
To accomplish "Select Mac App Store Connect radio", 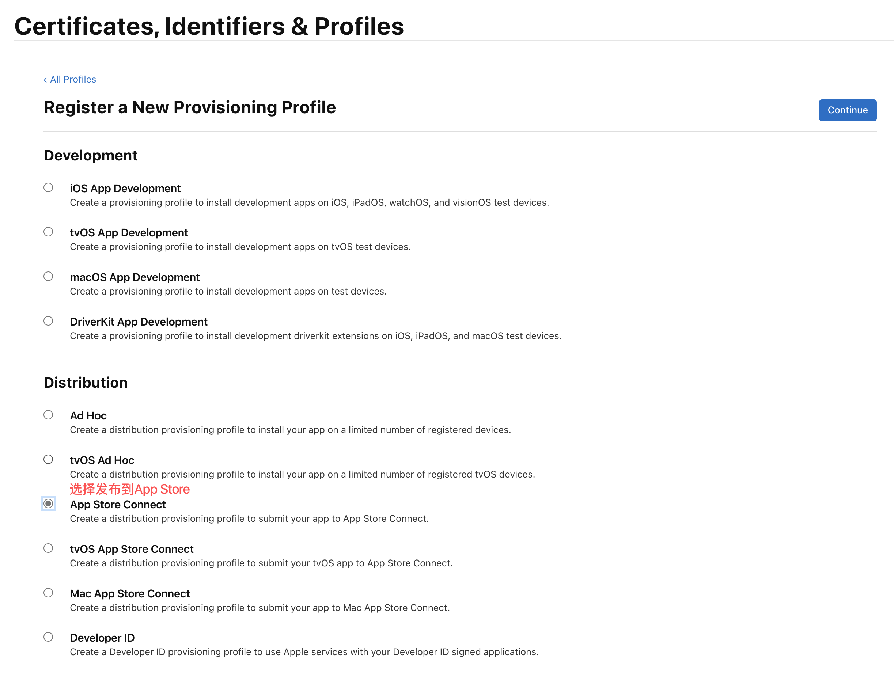I will [49, 592].
